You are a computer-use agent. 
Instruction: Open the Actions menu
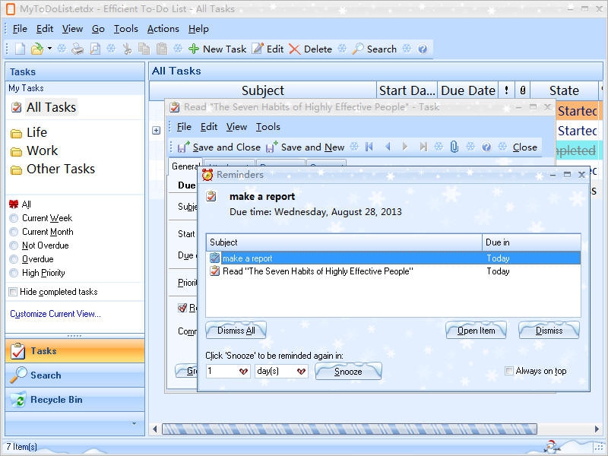pos(163,29)
